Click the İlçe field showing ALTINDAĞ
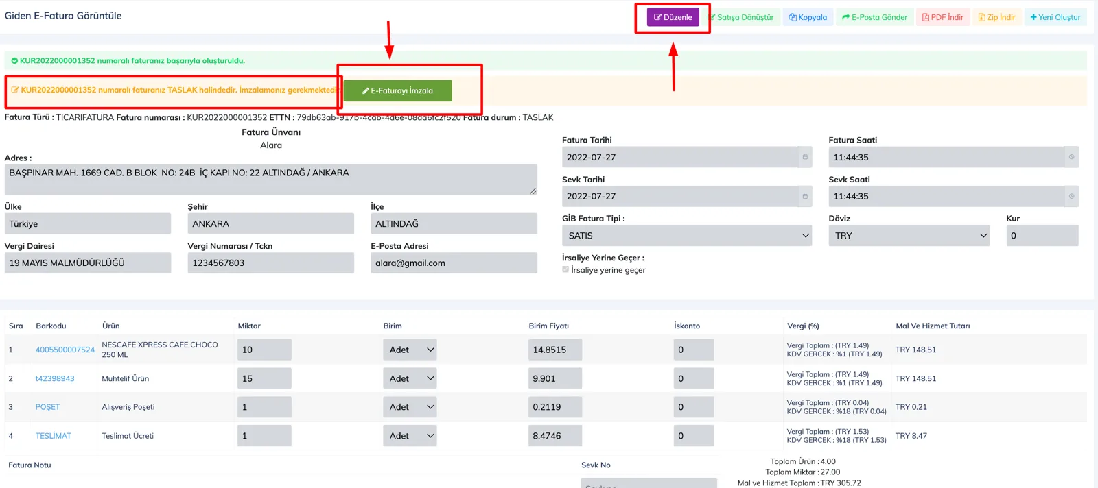 click(x=454, y=223)
